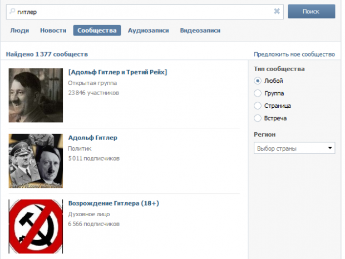Select the Сообщества tab
Image resolution: width=345 pixels, height=259 pixels.
pyautogui.click(x=97, y=31)
